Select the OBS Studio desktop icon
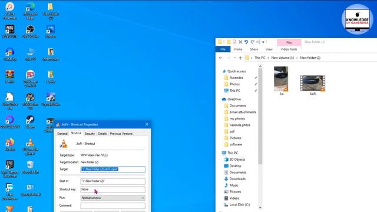Screen dimensions: 377x212 [30, 31]
